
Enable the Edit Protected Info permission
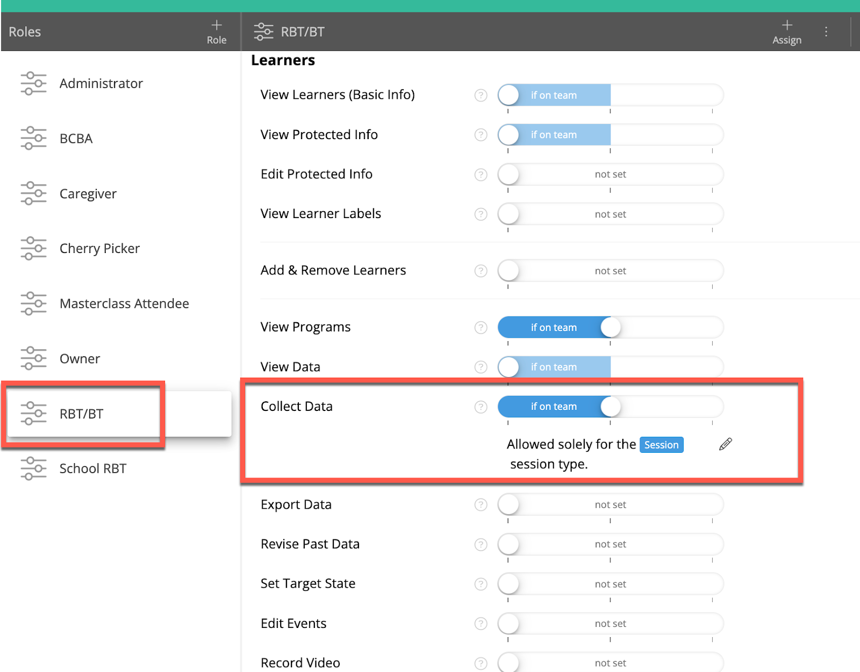[x=509, y=174]
